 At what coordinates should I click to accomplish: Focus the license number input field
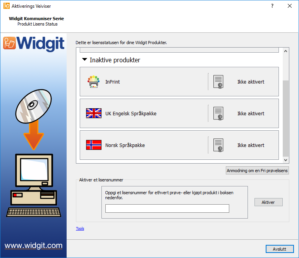click(167, 208)
